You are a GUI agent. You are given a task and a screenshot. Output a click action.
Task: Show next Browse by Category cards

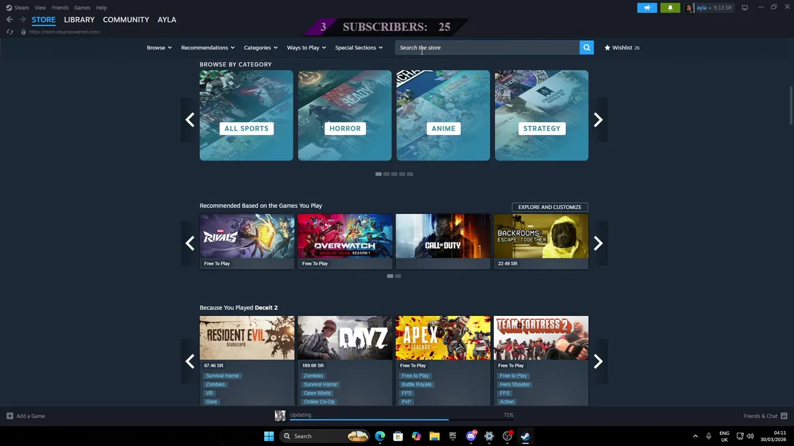pos(598,120)
